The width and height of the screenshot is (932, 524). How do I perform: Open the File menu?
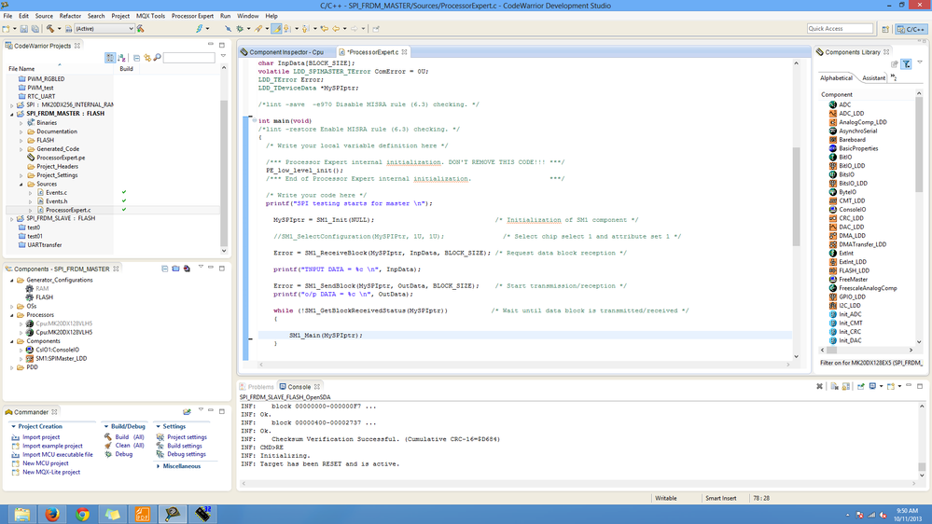[7, 16]
